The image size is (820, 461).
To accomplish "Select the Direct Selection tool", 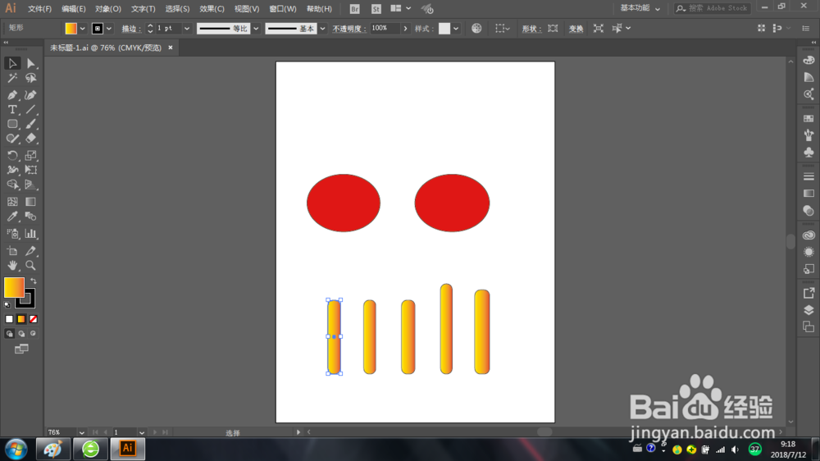I will pos(31,63).
